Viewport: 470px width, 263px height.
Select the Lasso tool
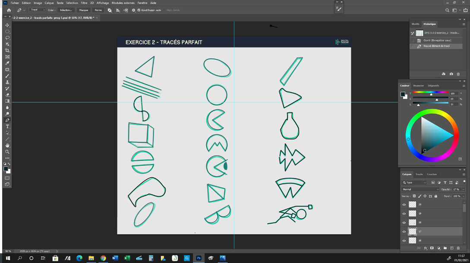[x=7, y=38]
